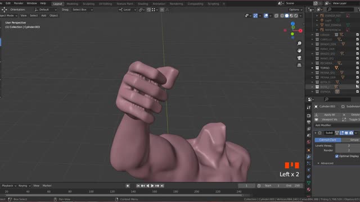Select rendered viewport shading mode
The image size is (360, 202).
click(x=296, y=16)
